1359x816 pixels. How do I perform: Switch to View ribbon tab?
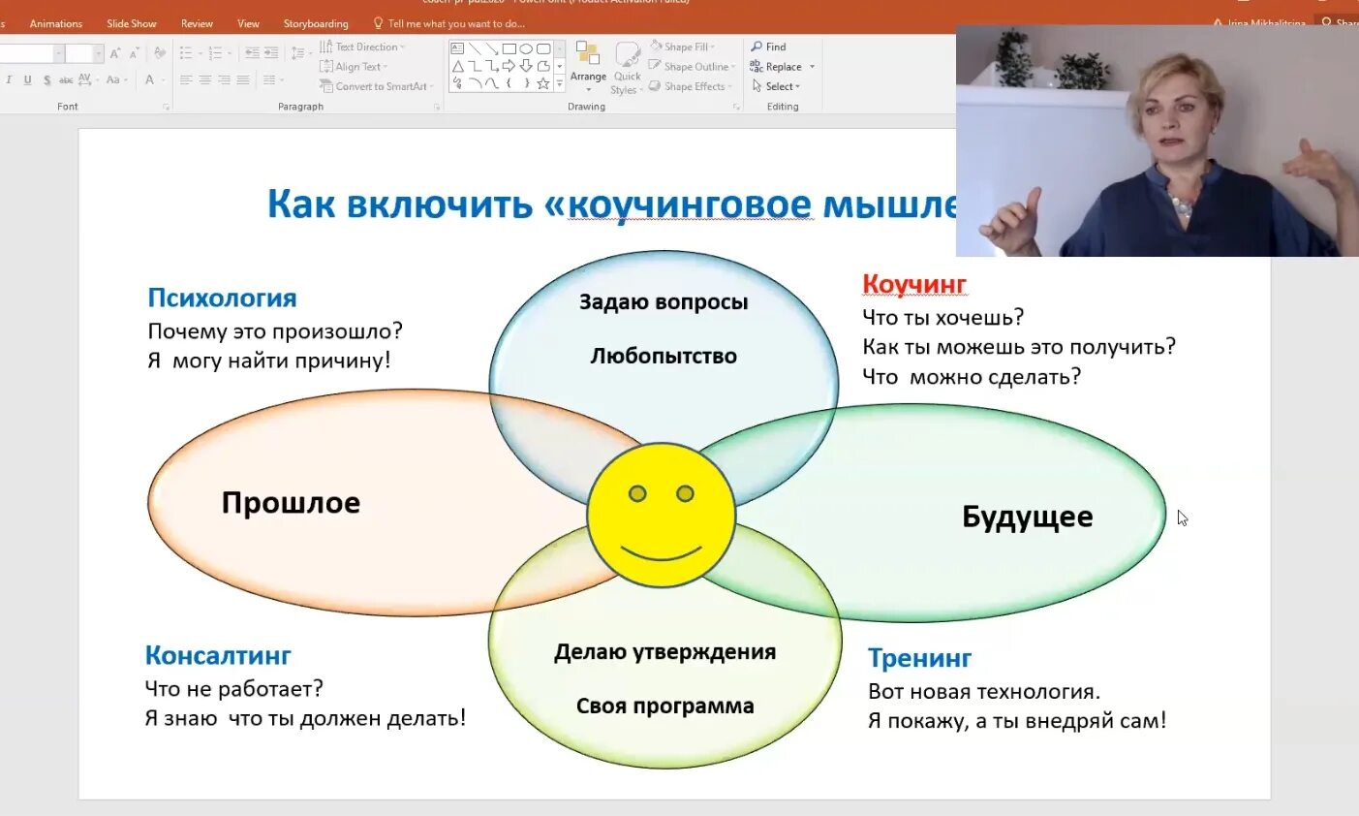(x=248, y=23)
